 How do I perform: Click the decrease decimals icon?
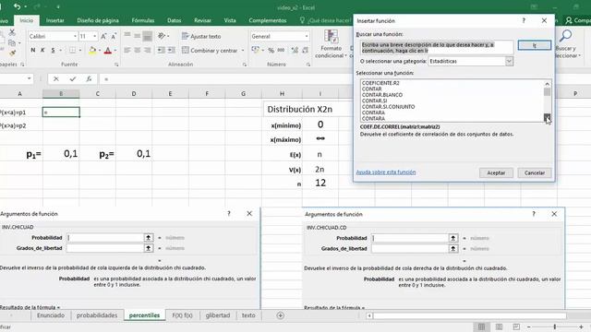click(305, 50)
